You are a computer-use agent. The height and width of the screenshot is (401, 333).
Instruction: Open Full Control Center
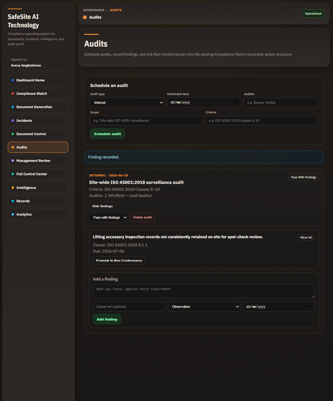38,174
